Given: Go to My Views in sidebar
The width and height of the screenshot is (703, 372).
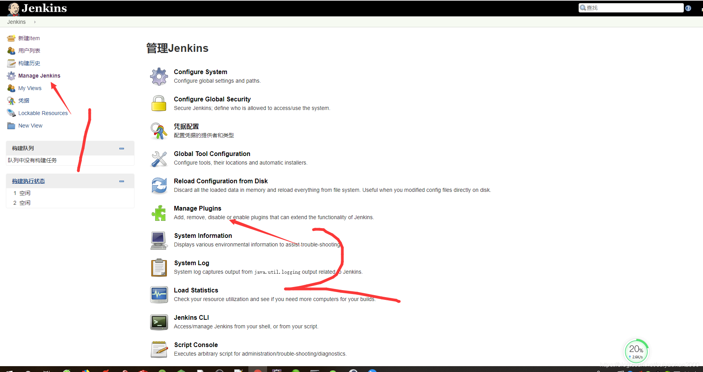Looking at the screenshot, I should pyautogui.click(x=30, y=88).
